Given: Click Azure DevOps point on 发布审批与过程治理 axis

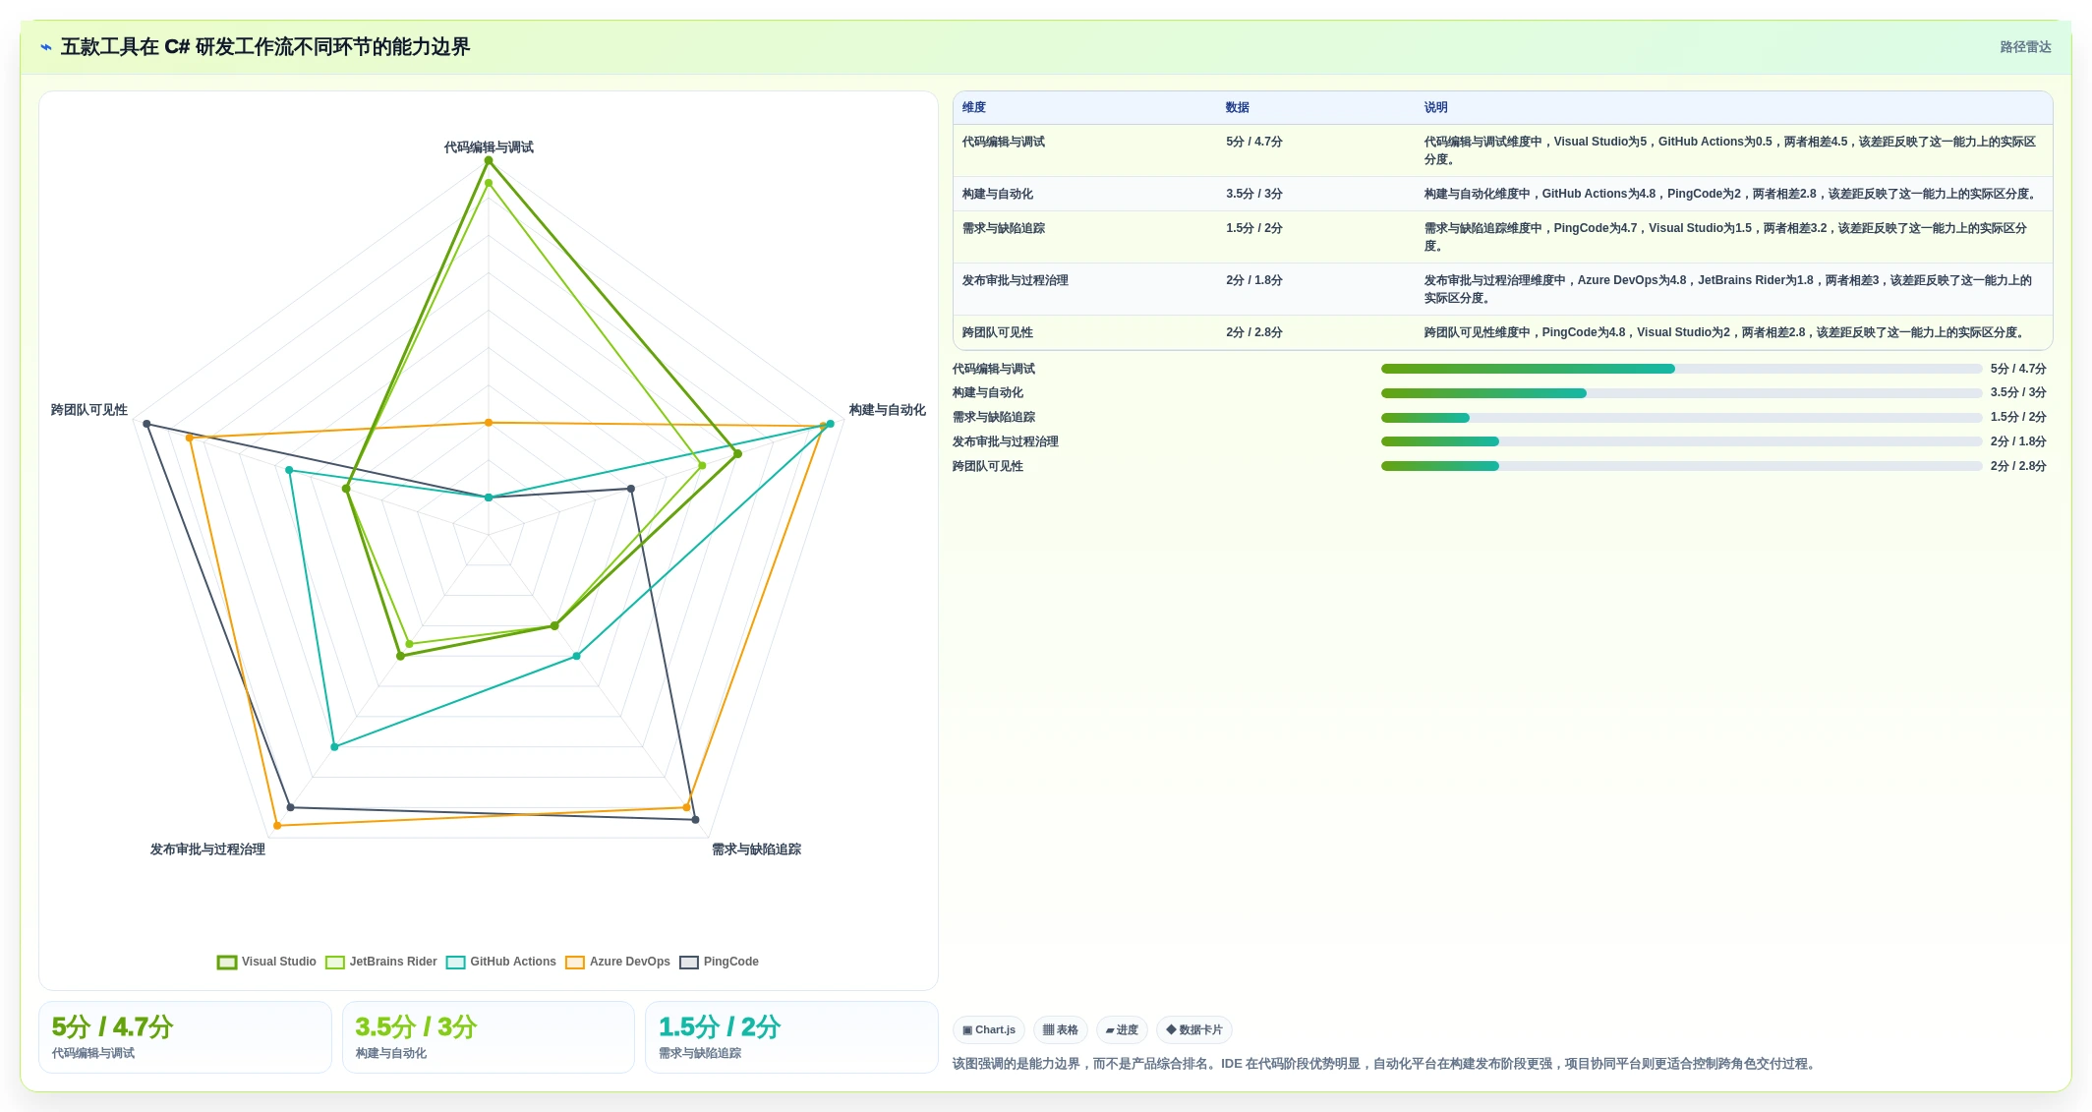Looking at the screenshot, I should pyautogui.click(x=277, y=825).
